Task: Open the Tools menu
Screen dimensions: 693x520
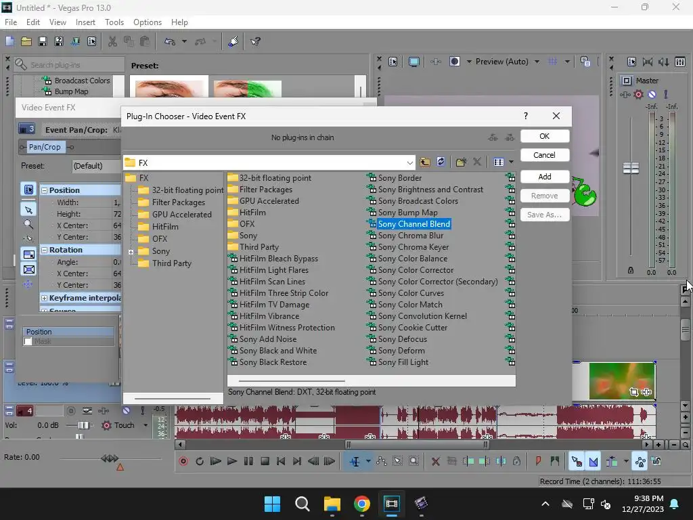Action: coord(114,22)
